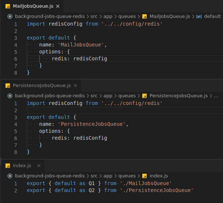Click the PersistenceJobsQueue.js breadcrumb file name

[179, 96]
